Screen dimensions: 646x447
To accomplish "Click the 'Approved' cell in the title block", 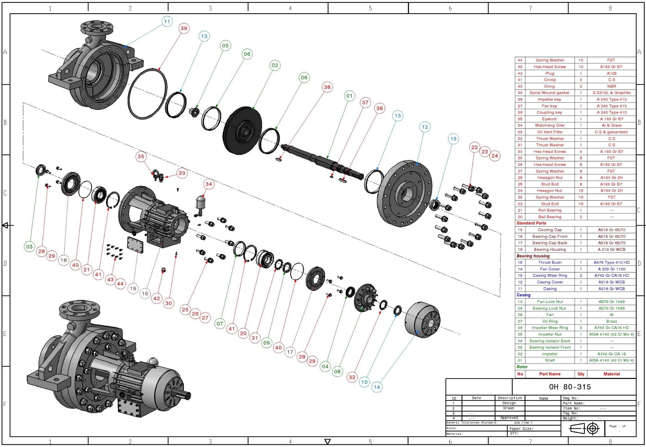I will (x=509, y=418).
